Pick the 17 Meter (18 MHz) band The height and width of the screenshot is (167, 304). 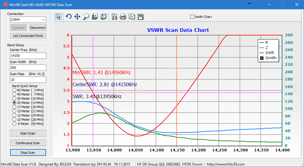14,107
